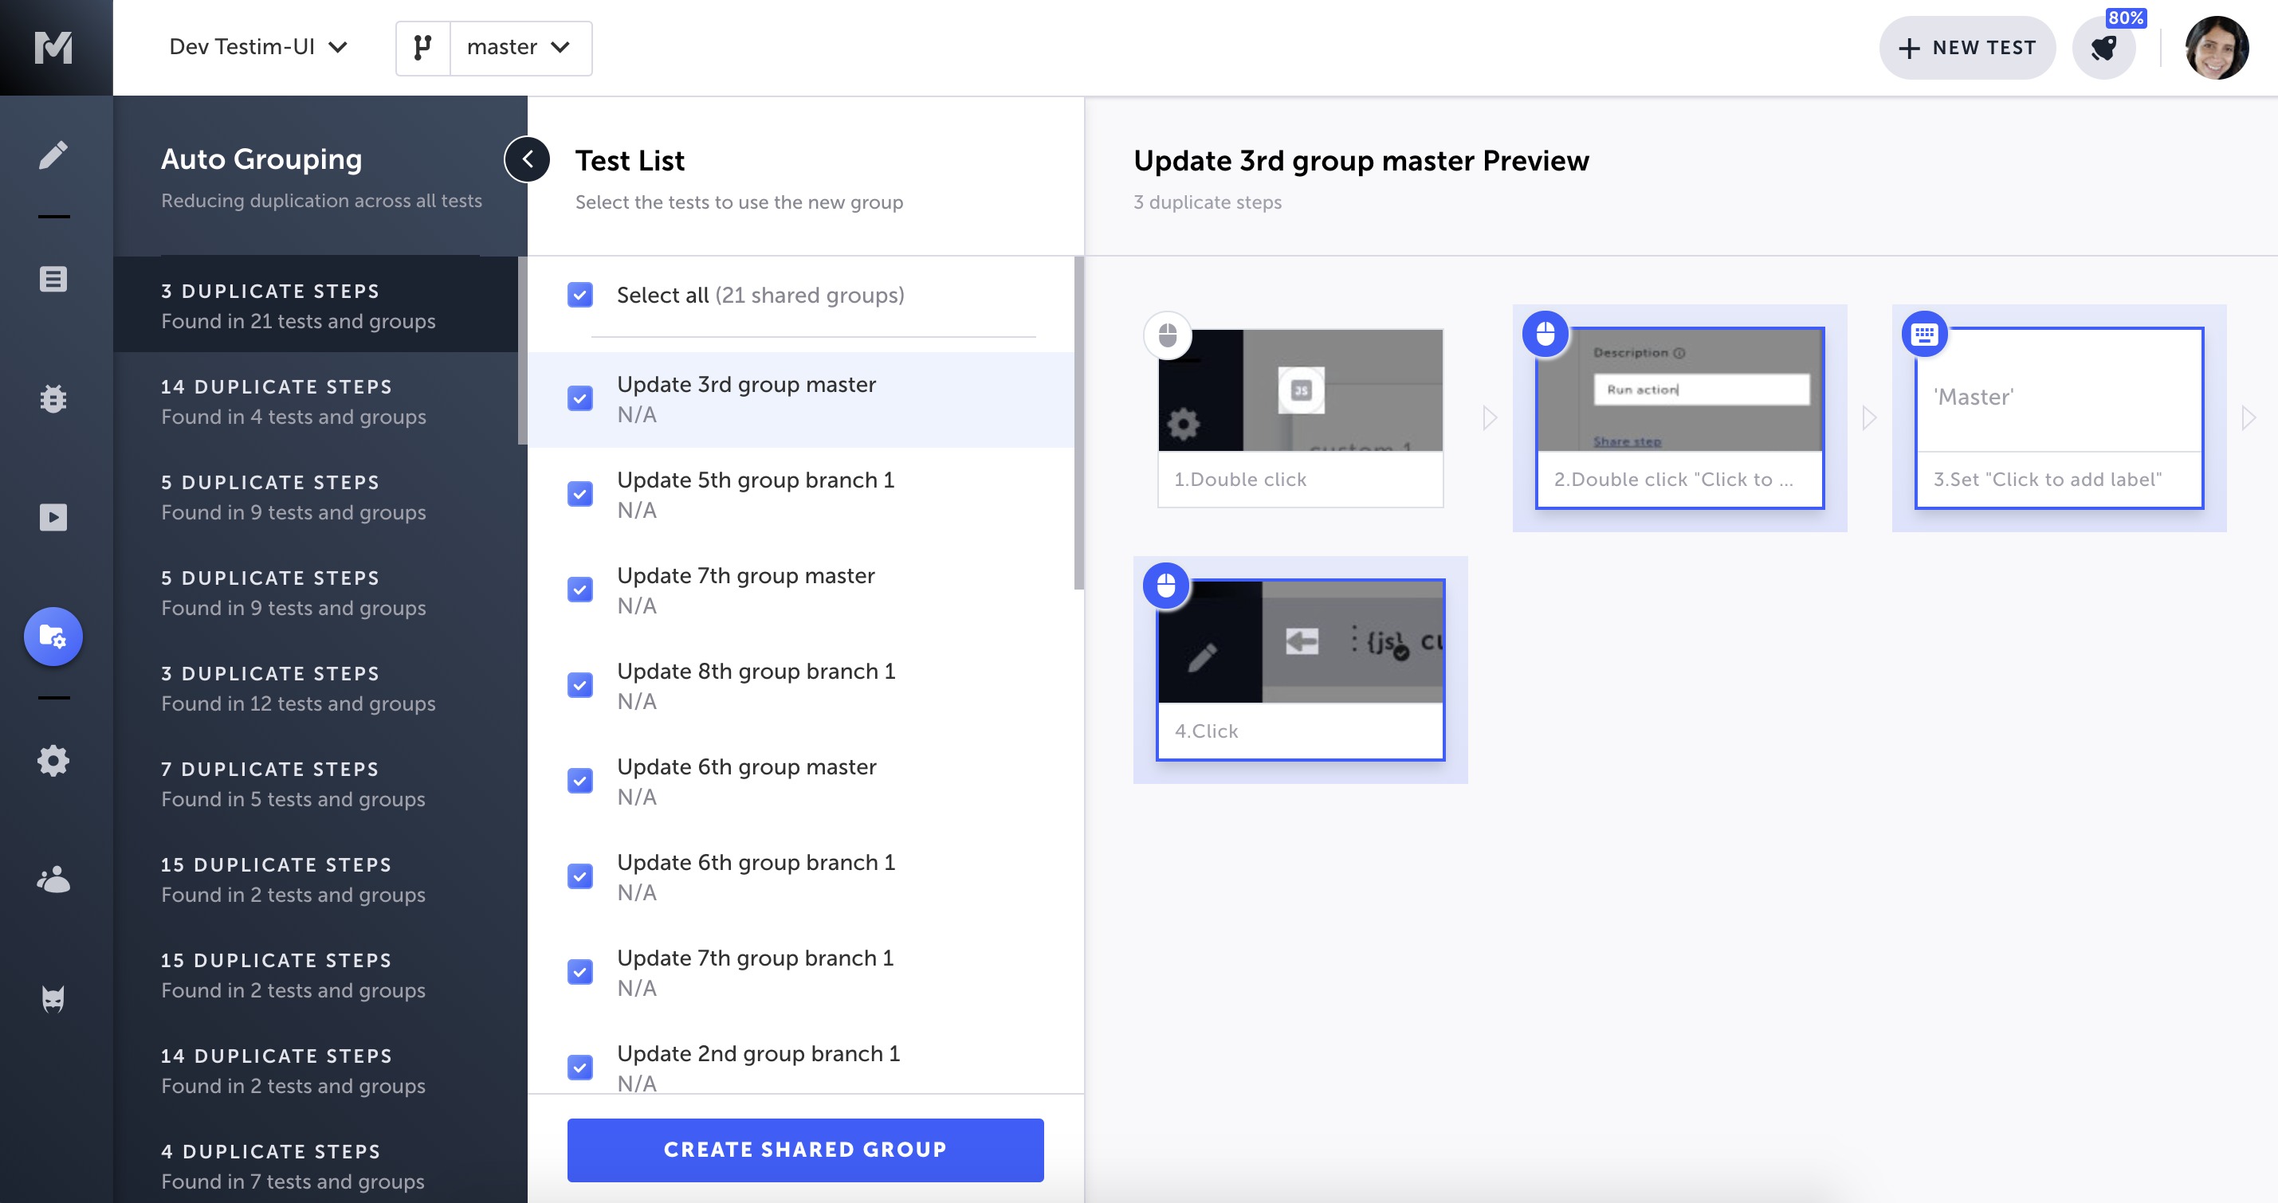Open the rocket icon showing 80% badge
2278x1203 pixels.
click(2103, 48)
